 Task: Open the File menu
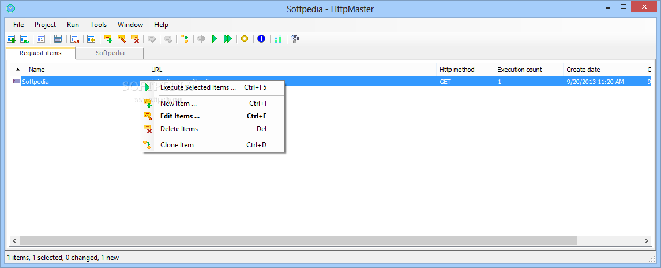click(x=18, y=25)
